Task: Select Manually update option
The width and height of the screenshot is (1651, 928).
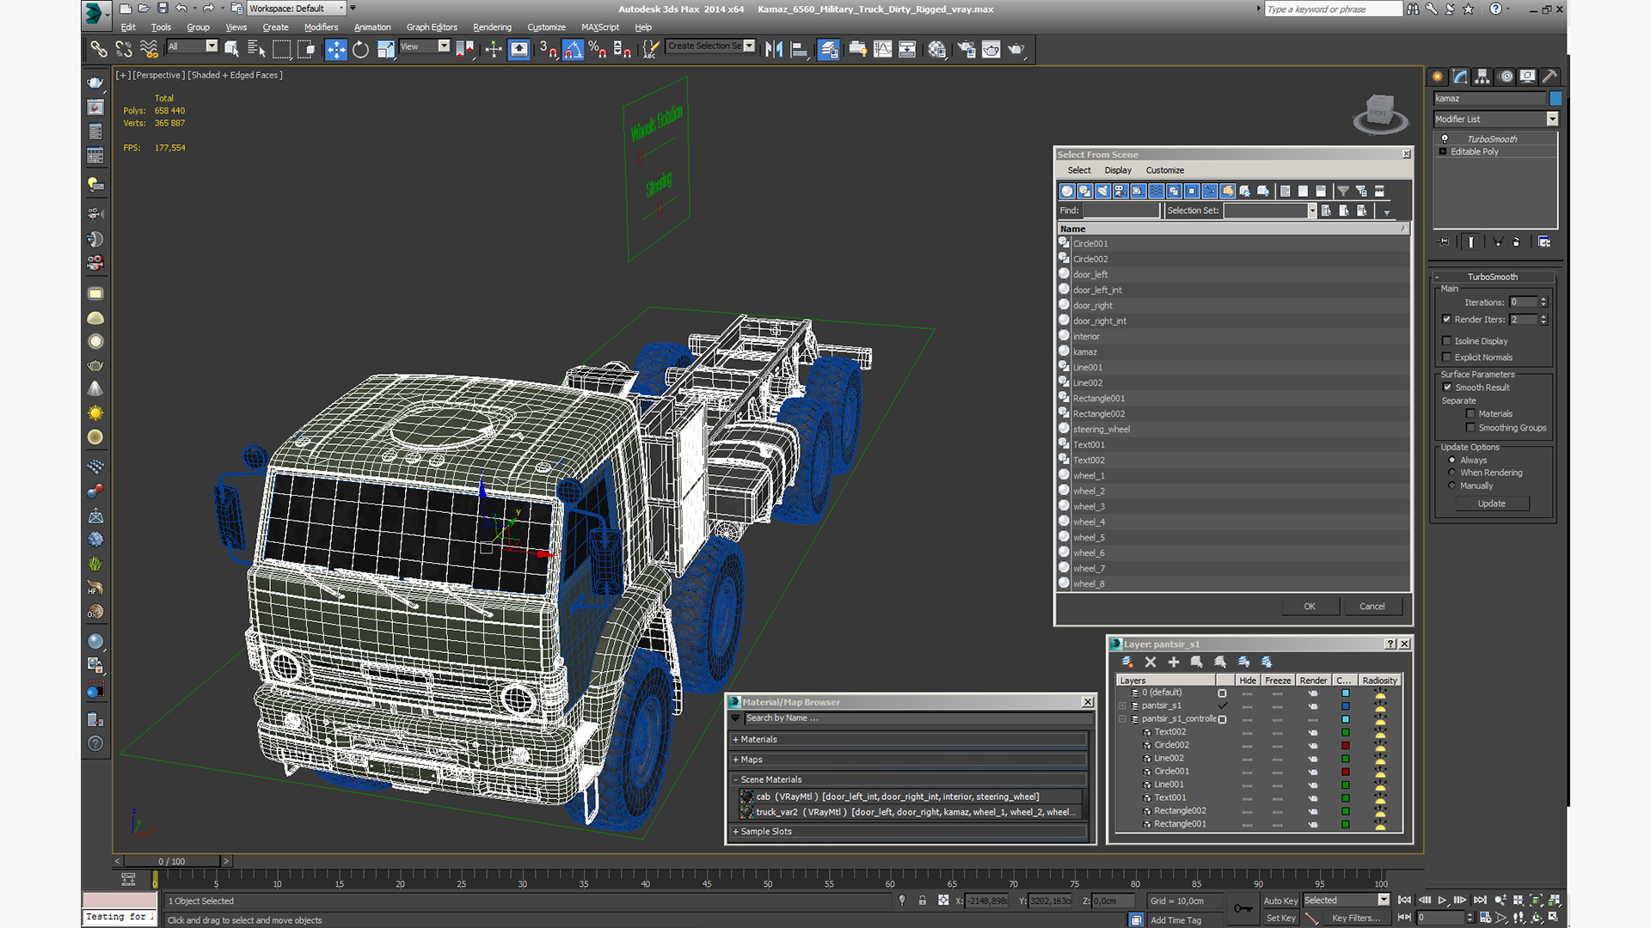Action: (1452, 485)
